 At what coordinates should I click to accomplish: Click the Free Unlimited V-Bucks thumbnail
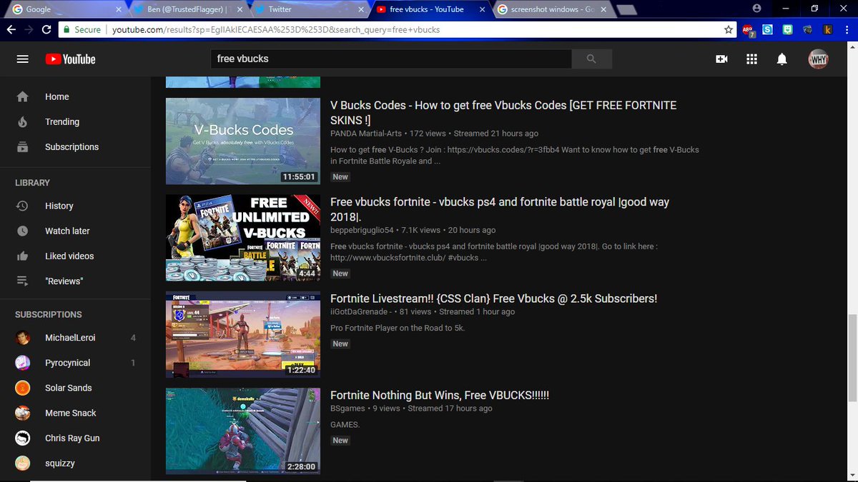click(243, 238)
